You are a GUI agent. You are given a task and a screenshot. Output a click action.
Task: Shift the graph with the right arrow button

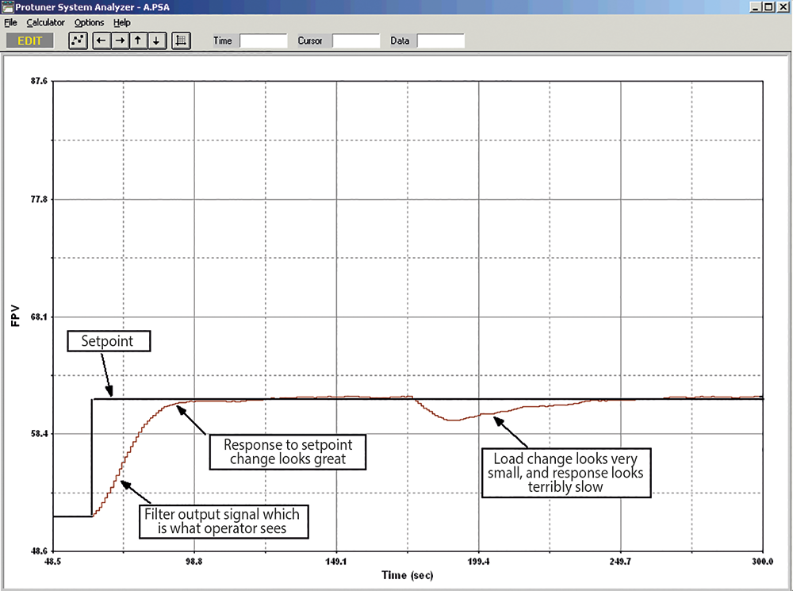click(x=120, y=41)
